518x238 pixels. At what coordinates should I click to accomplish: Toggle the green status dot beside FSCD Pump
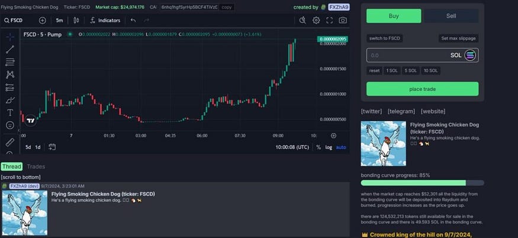pos(70,34)
